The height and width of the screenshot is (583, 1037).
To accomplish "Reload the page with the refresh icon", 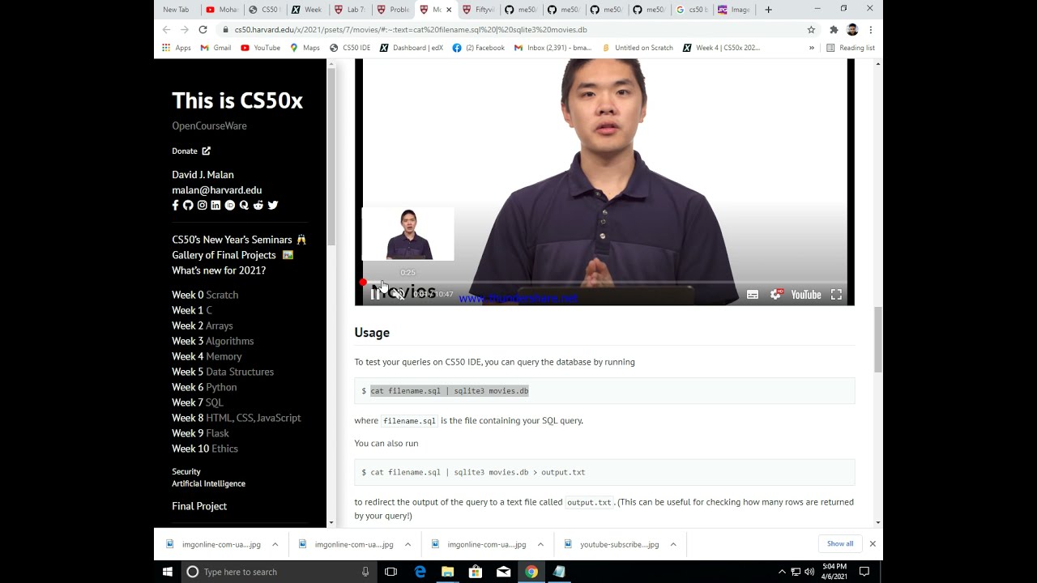I will [203, 30].
